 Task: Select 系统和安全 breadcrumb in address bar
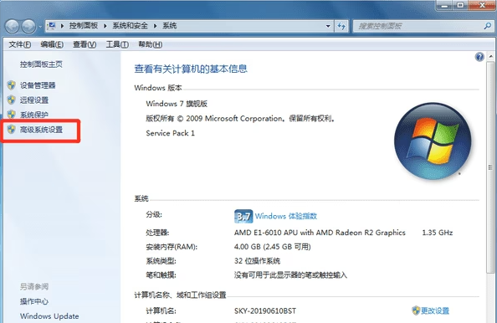click(x=130, y=26)
